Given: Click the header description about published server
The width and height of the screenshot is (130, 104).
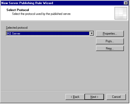Looking at the screenshot, I should pos(42,14).
